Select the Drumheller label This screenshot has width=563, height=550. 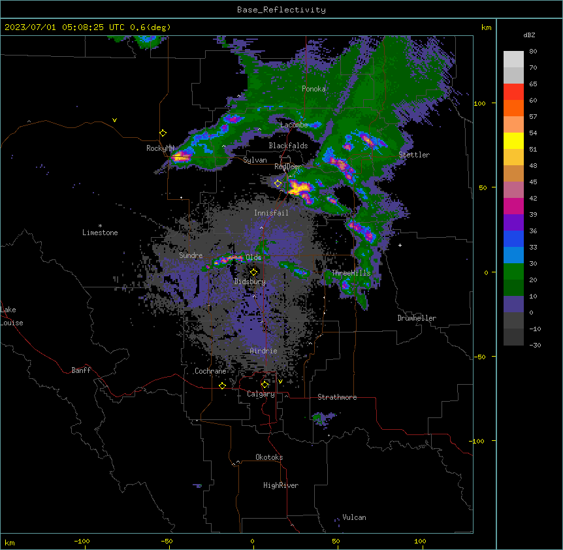click(417, 318)
